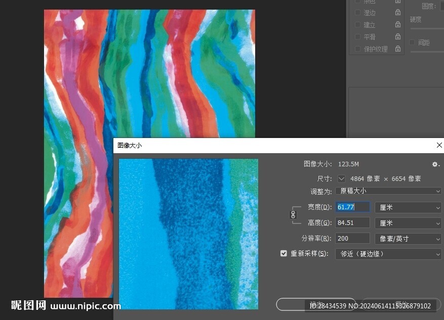Click the blue preview image in Image Size dialog
The height and width of the screenshot is (320, 444).
[188, 234]
